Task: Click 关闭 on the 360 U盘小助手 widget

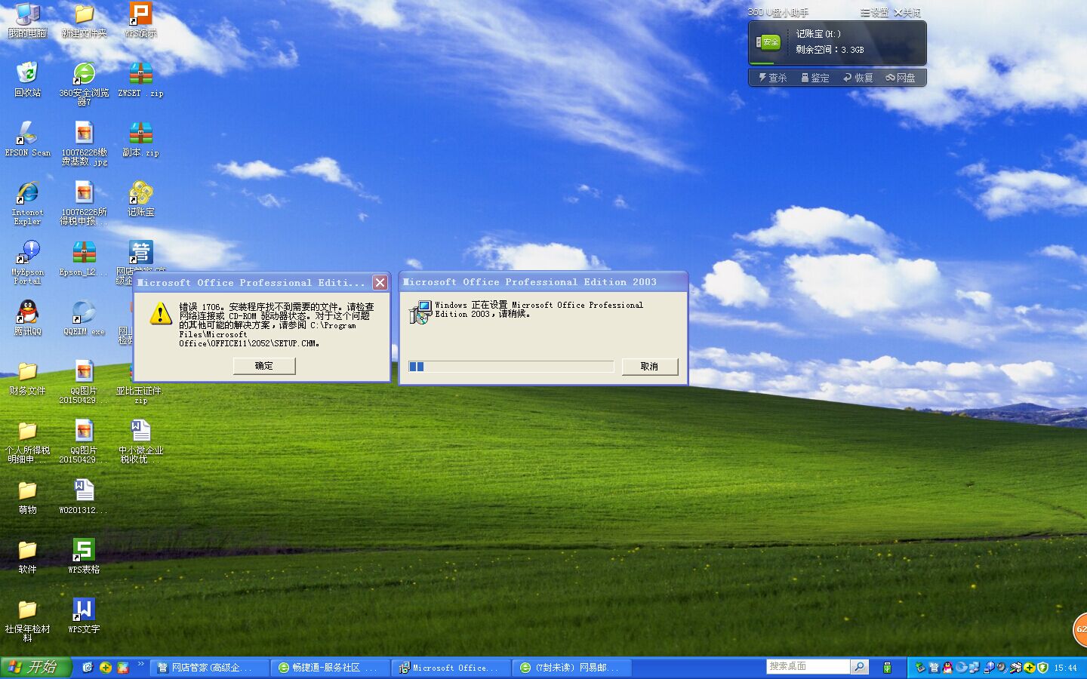Action: pyautogui.click(x=907, y=13)
